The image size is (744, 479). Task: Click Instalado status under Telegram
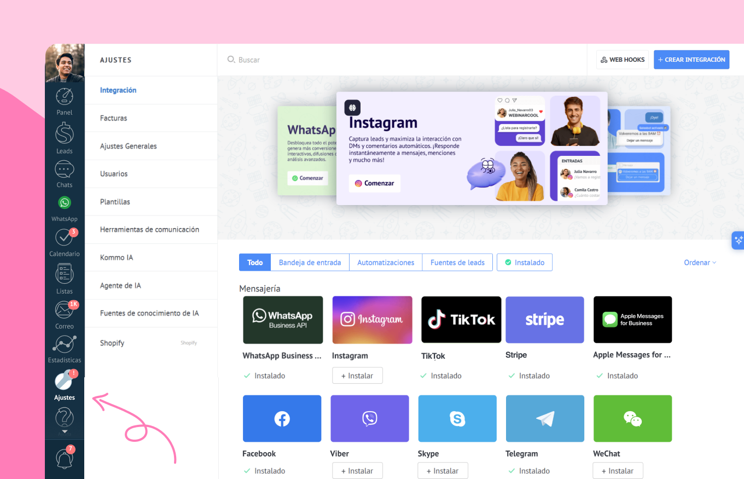pos(528,471)
